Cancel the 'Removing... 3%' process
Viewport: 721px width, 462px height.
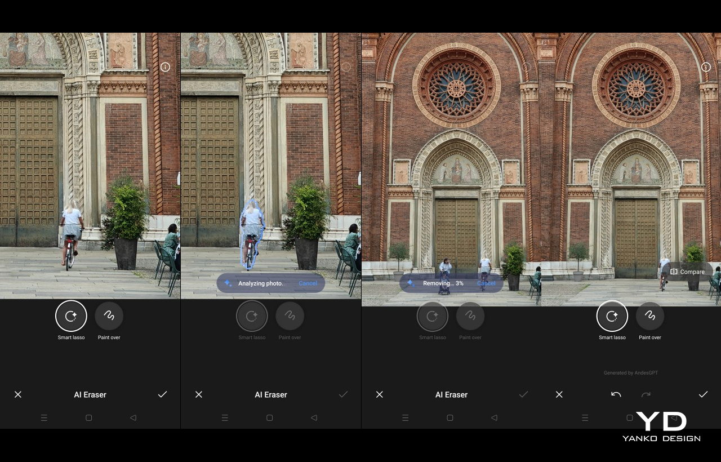[x=486, y=283]
